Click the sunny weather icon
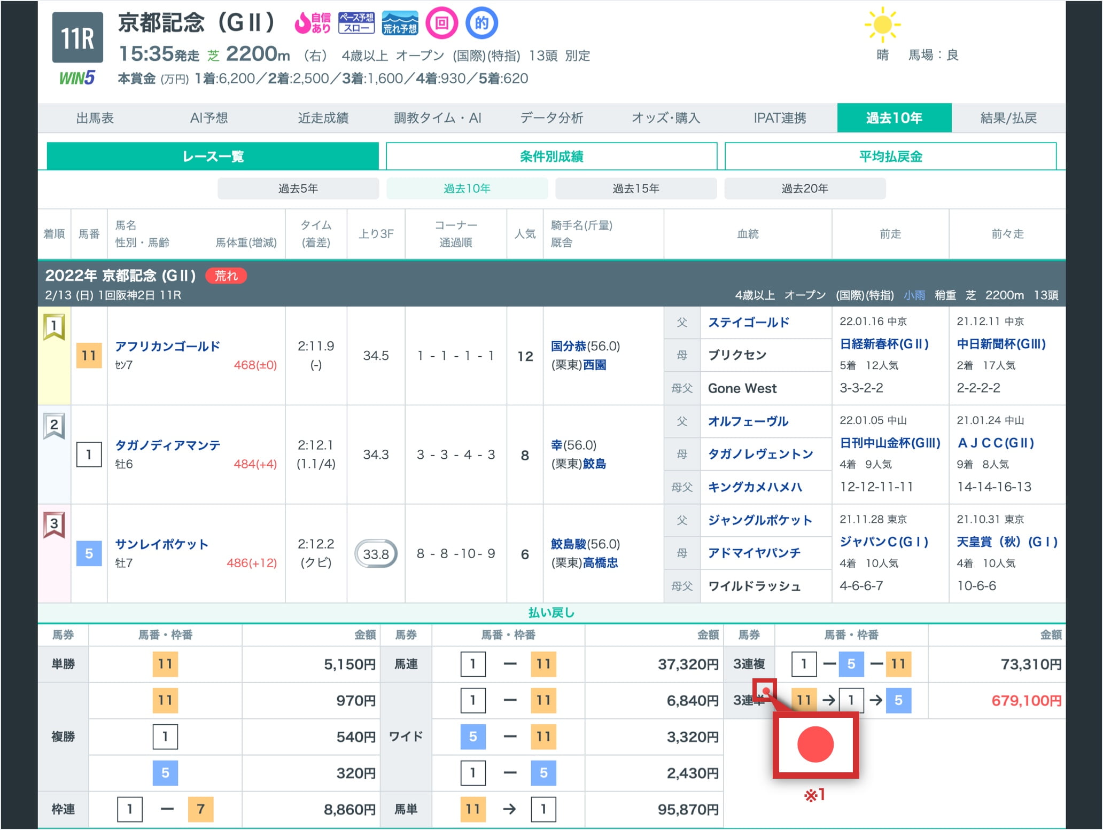Image resolution: width=1103 pixels, height=830 pixels. 882,25
